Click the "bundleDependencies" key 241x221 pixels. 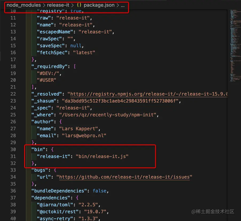pos(59,191)
